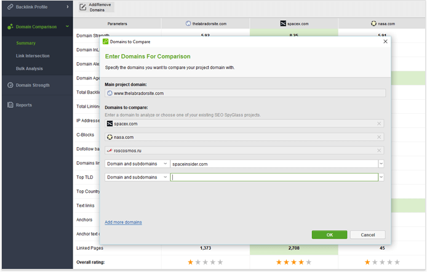Go to Summary under Domain Comparison
427x272 pixels.
(26, 43)
